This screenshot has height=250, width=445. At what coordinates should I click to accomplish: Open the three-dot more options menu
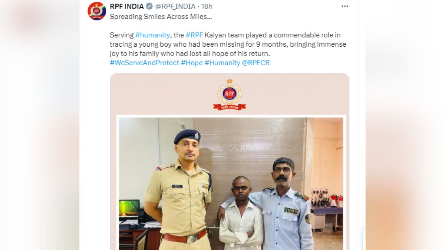click(x=345, y=6)
